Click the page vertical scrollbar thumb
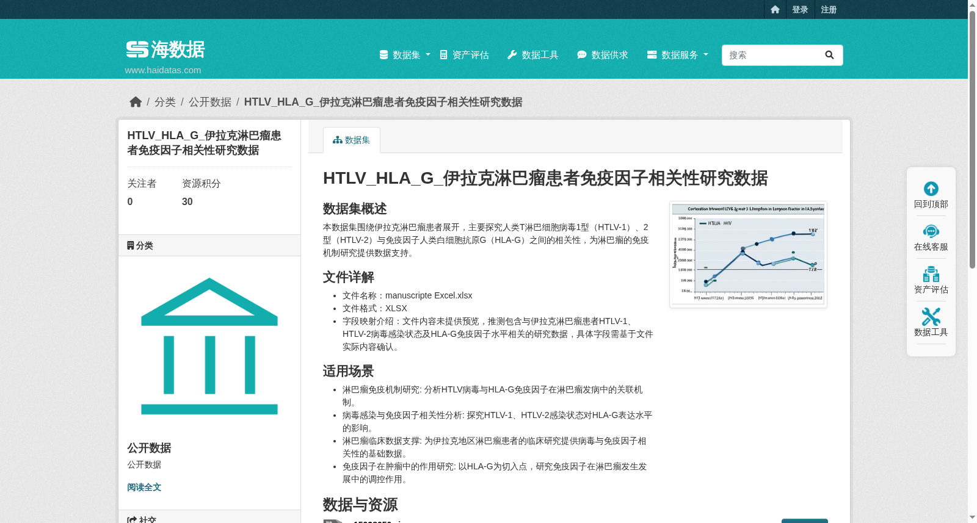The width and height of the screenshot is (977, 523). coord(972,139)
